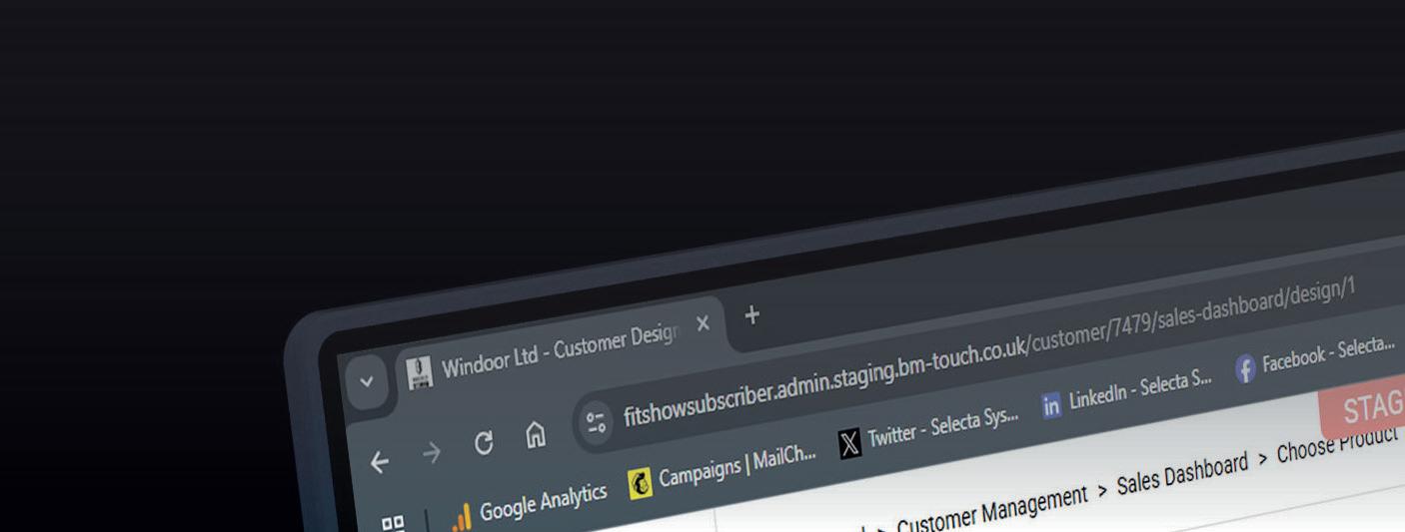Go forward to the next page

coord(432,453)
